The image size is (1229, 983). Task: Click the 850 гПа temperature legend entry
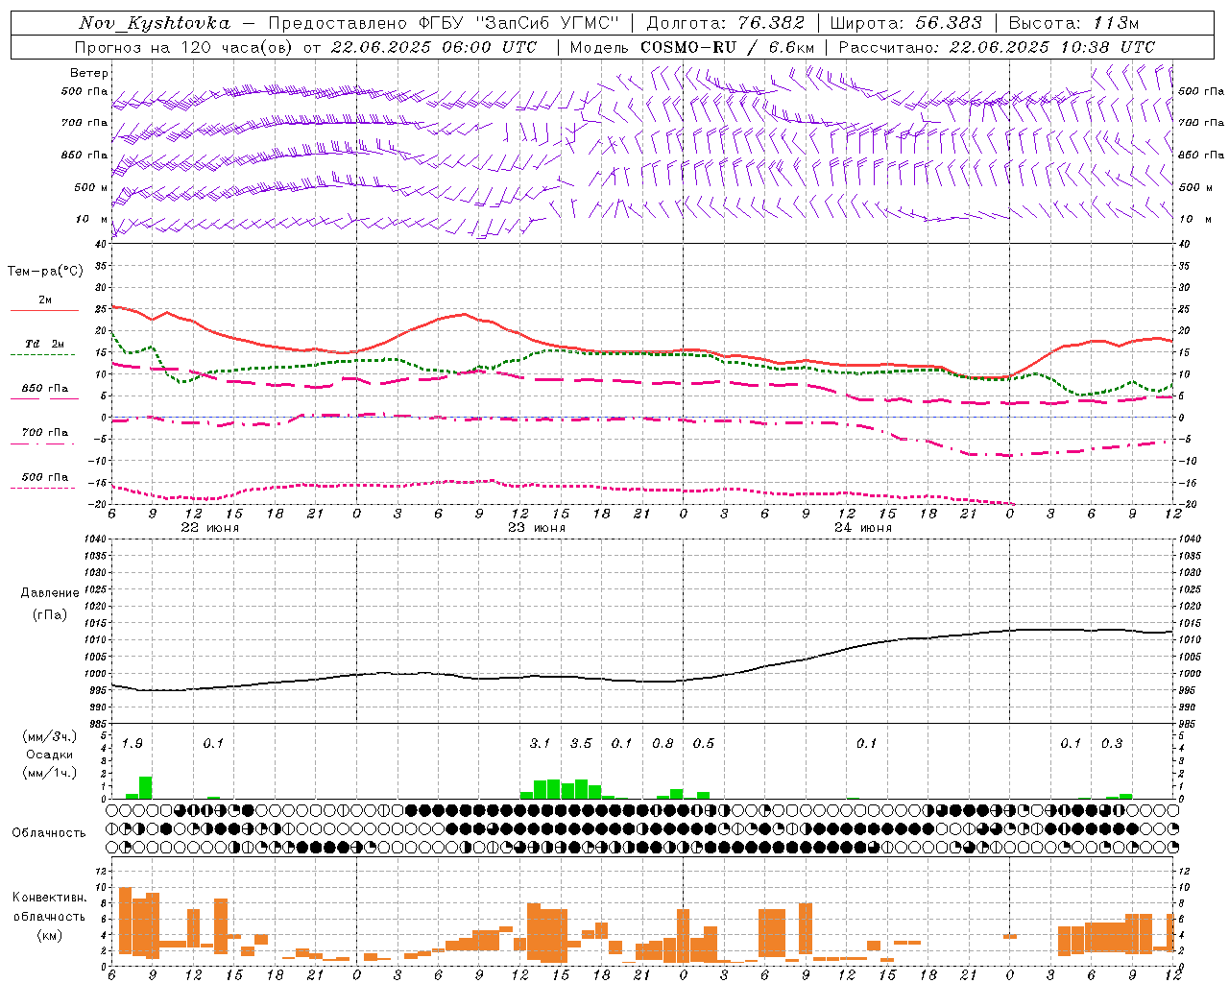point(45,389)
